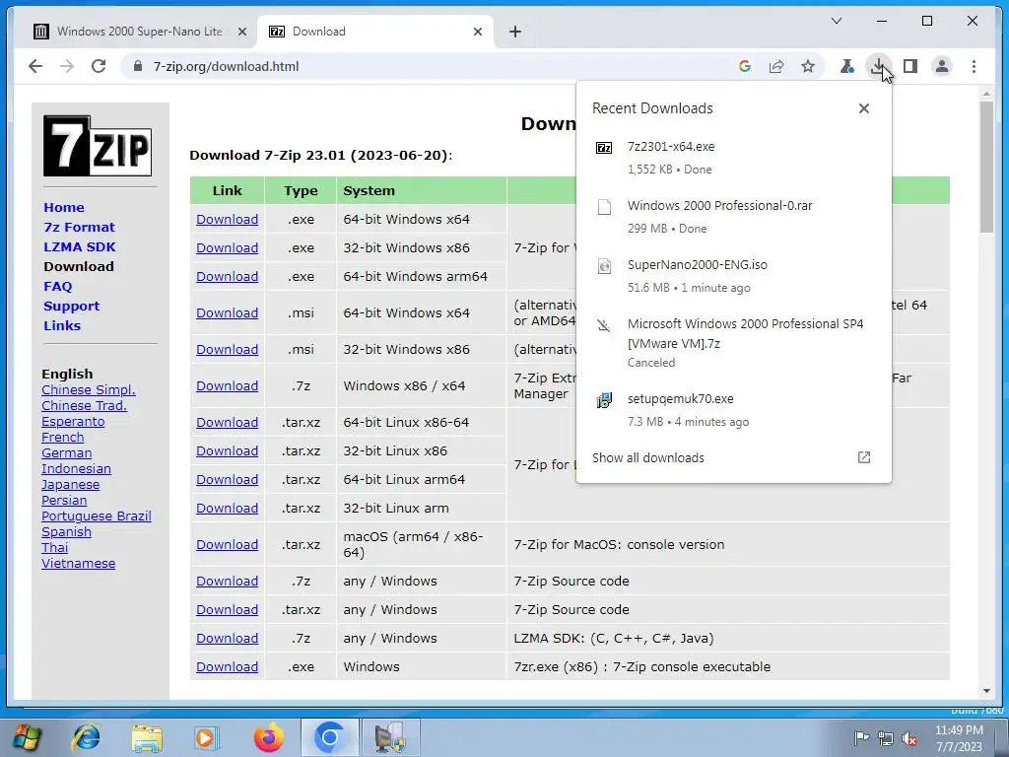The image size is (1009, 757).
Task: Download 7zr.exe console executable
Action: 228,667
